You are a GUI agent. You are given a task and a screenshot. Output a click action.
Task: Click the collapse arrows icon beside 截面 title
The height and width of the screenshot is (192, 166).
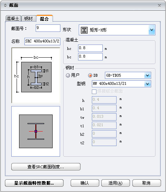coord(5,5)
